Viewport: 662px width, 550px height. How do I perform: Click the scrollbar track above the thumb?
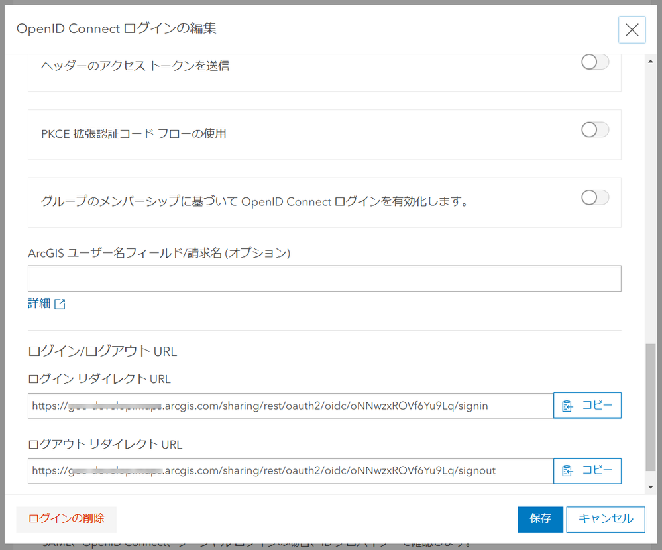[651, 199]
